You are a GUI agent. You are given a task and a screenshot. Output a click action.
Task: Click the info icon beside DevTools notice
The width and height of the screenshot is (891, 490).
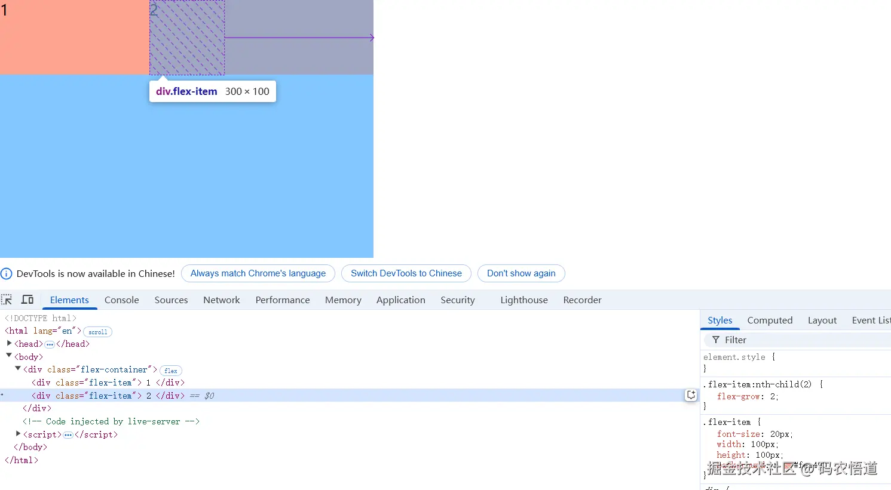click(7, 274)
